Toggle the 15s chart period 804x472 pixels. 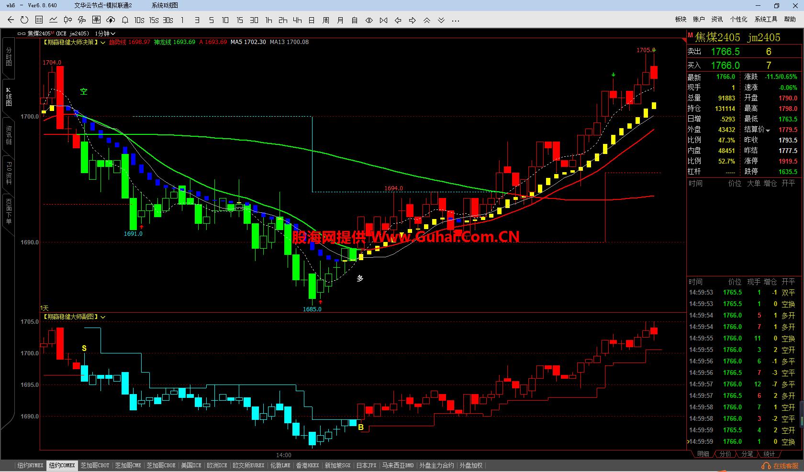(x=154, y=20)
